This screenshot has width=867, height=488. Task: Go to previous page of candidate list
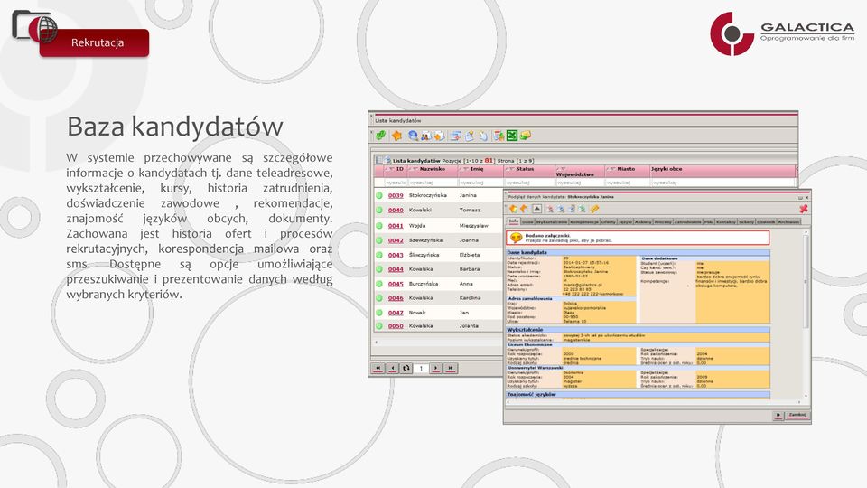(393, 368)
